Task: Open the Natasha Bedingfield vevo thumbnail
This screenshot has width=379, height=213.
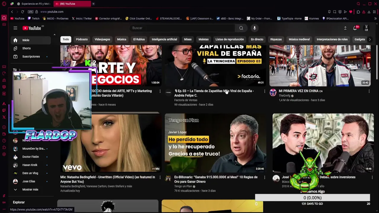Action: (x=111, y=143)
